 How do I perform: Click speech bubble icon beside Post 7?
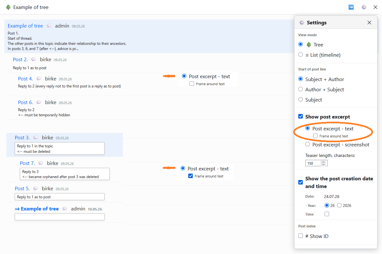click(41, 163)
